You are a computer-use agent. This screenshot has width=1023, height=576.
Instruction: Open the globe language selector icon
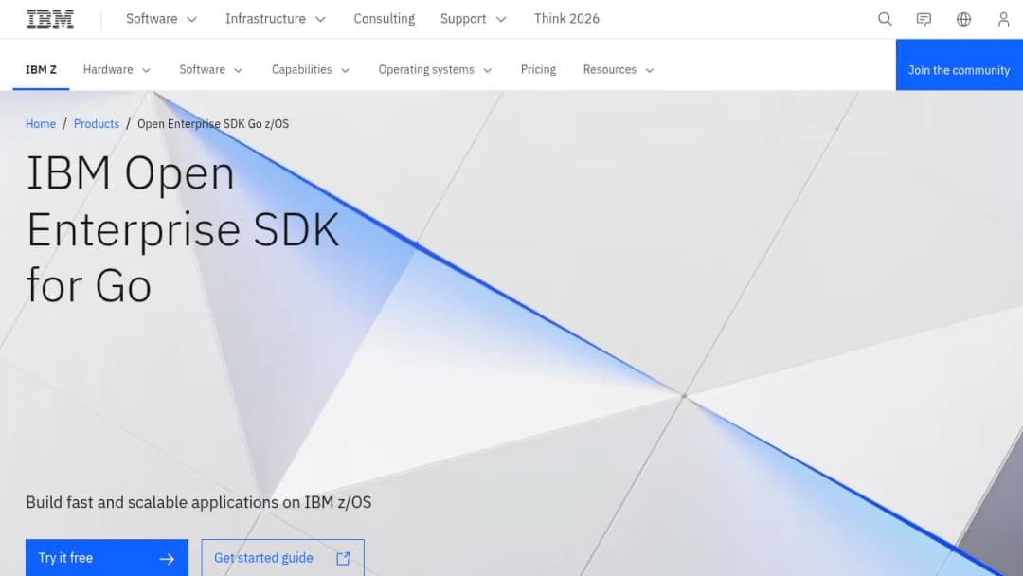pos(963,19)
